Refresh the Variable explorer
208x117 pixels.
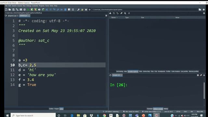[x=129, y=13]
